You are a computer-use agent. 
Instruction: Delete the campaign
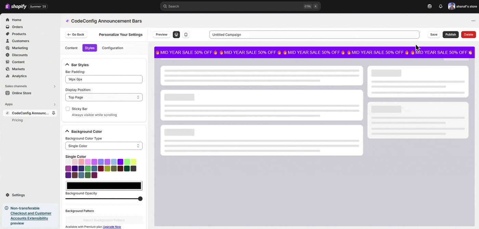tap(469, 35)
